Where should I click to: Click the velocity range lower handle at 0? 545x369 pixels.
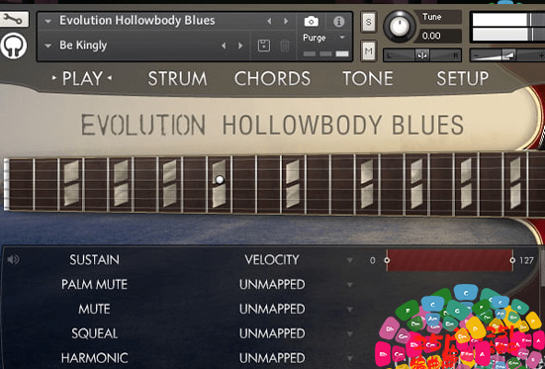point(387,260)
